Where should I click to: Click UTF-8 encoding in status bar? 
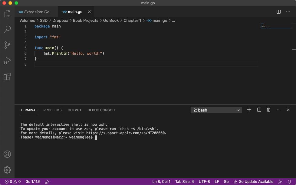tap(204, 182)
